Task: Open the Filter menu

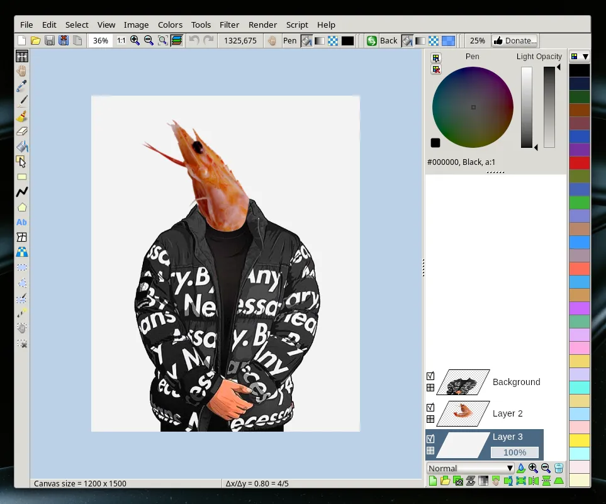Action: (229, 25)
